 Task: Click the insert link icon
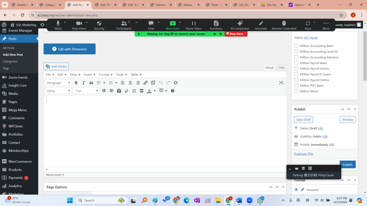click(146, 83)
